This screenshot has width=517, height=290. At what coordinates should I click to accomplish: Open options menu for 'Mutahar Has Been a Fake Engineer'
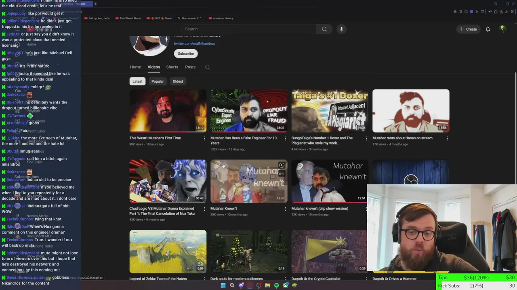point(285,139)
